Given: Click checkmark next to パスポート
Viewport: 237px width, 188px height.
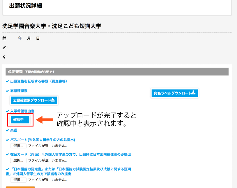Looking at the screenshot, I should coord(7,140).
